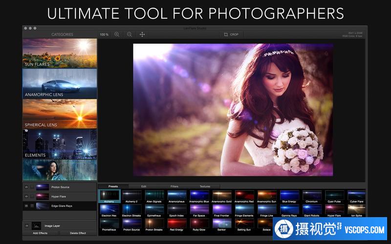Choose the Epoch Index preset
This screenshot has height=244, width=391.
click(176, 211)
